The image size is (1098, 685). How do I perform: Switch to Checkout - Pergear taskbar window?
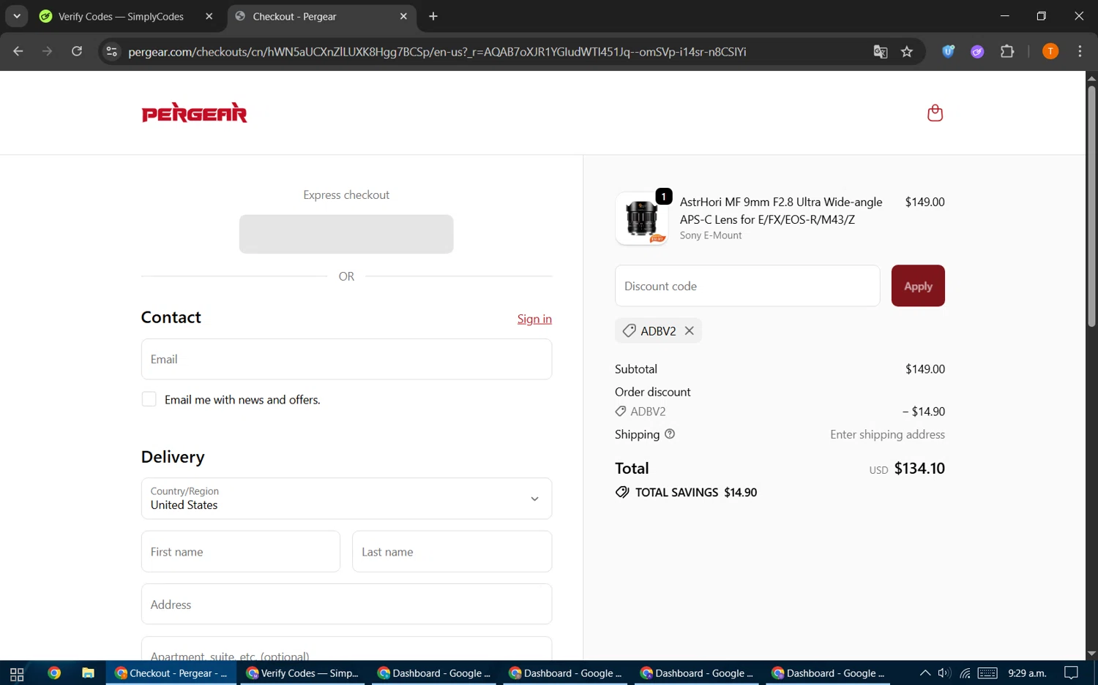171,673
